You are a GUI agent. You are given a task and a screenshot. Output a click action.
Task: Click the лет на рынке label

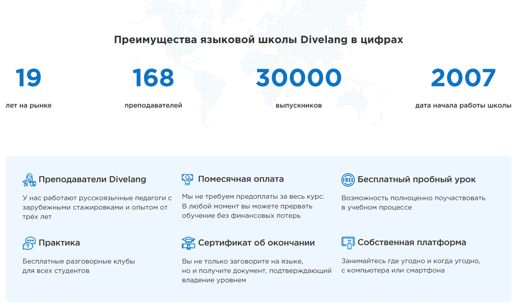pos(28,105)
